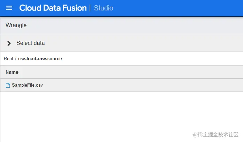243x142 pixels.
Task: Sort by the Name column header
Action: (x=12, y=72)
